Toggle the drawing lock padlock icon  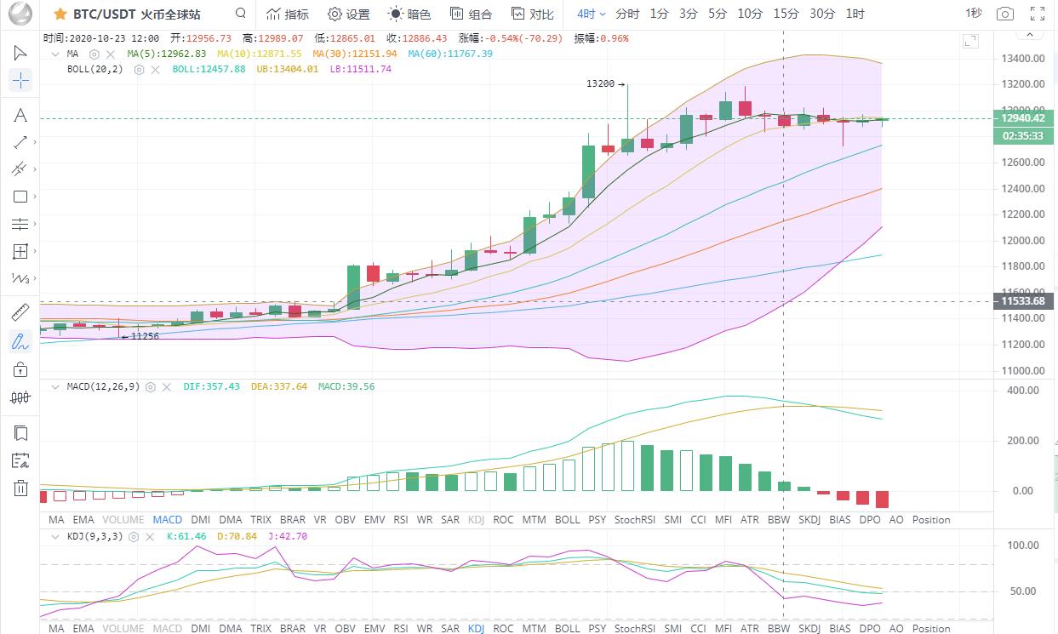coord(20,369)
